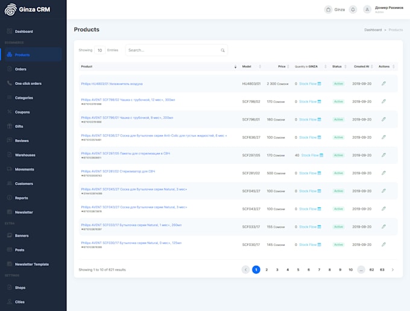Open Stock Flow for SCF030/17
This screenshot has width=410, height=311.
coord(310,245)
